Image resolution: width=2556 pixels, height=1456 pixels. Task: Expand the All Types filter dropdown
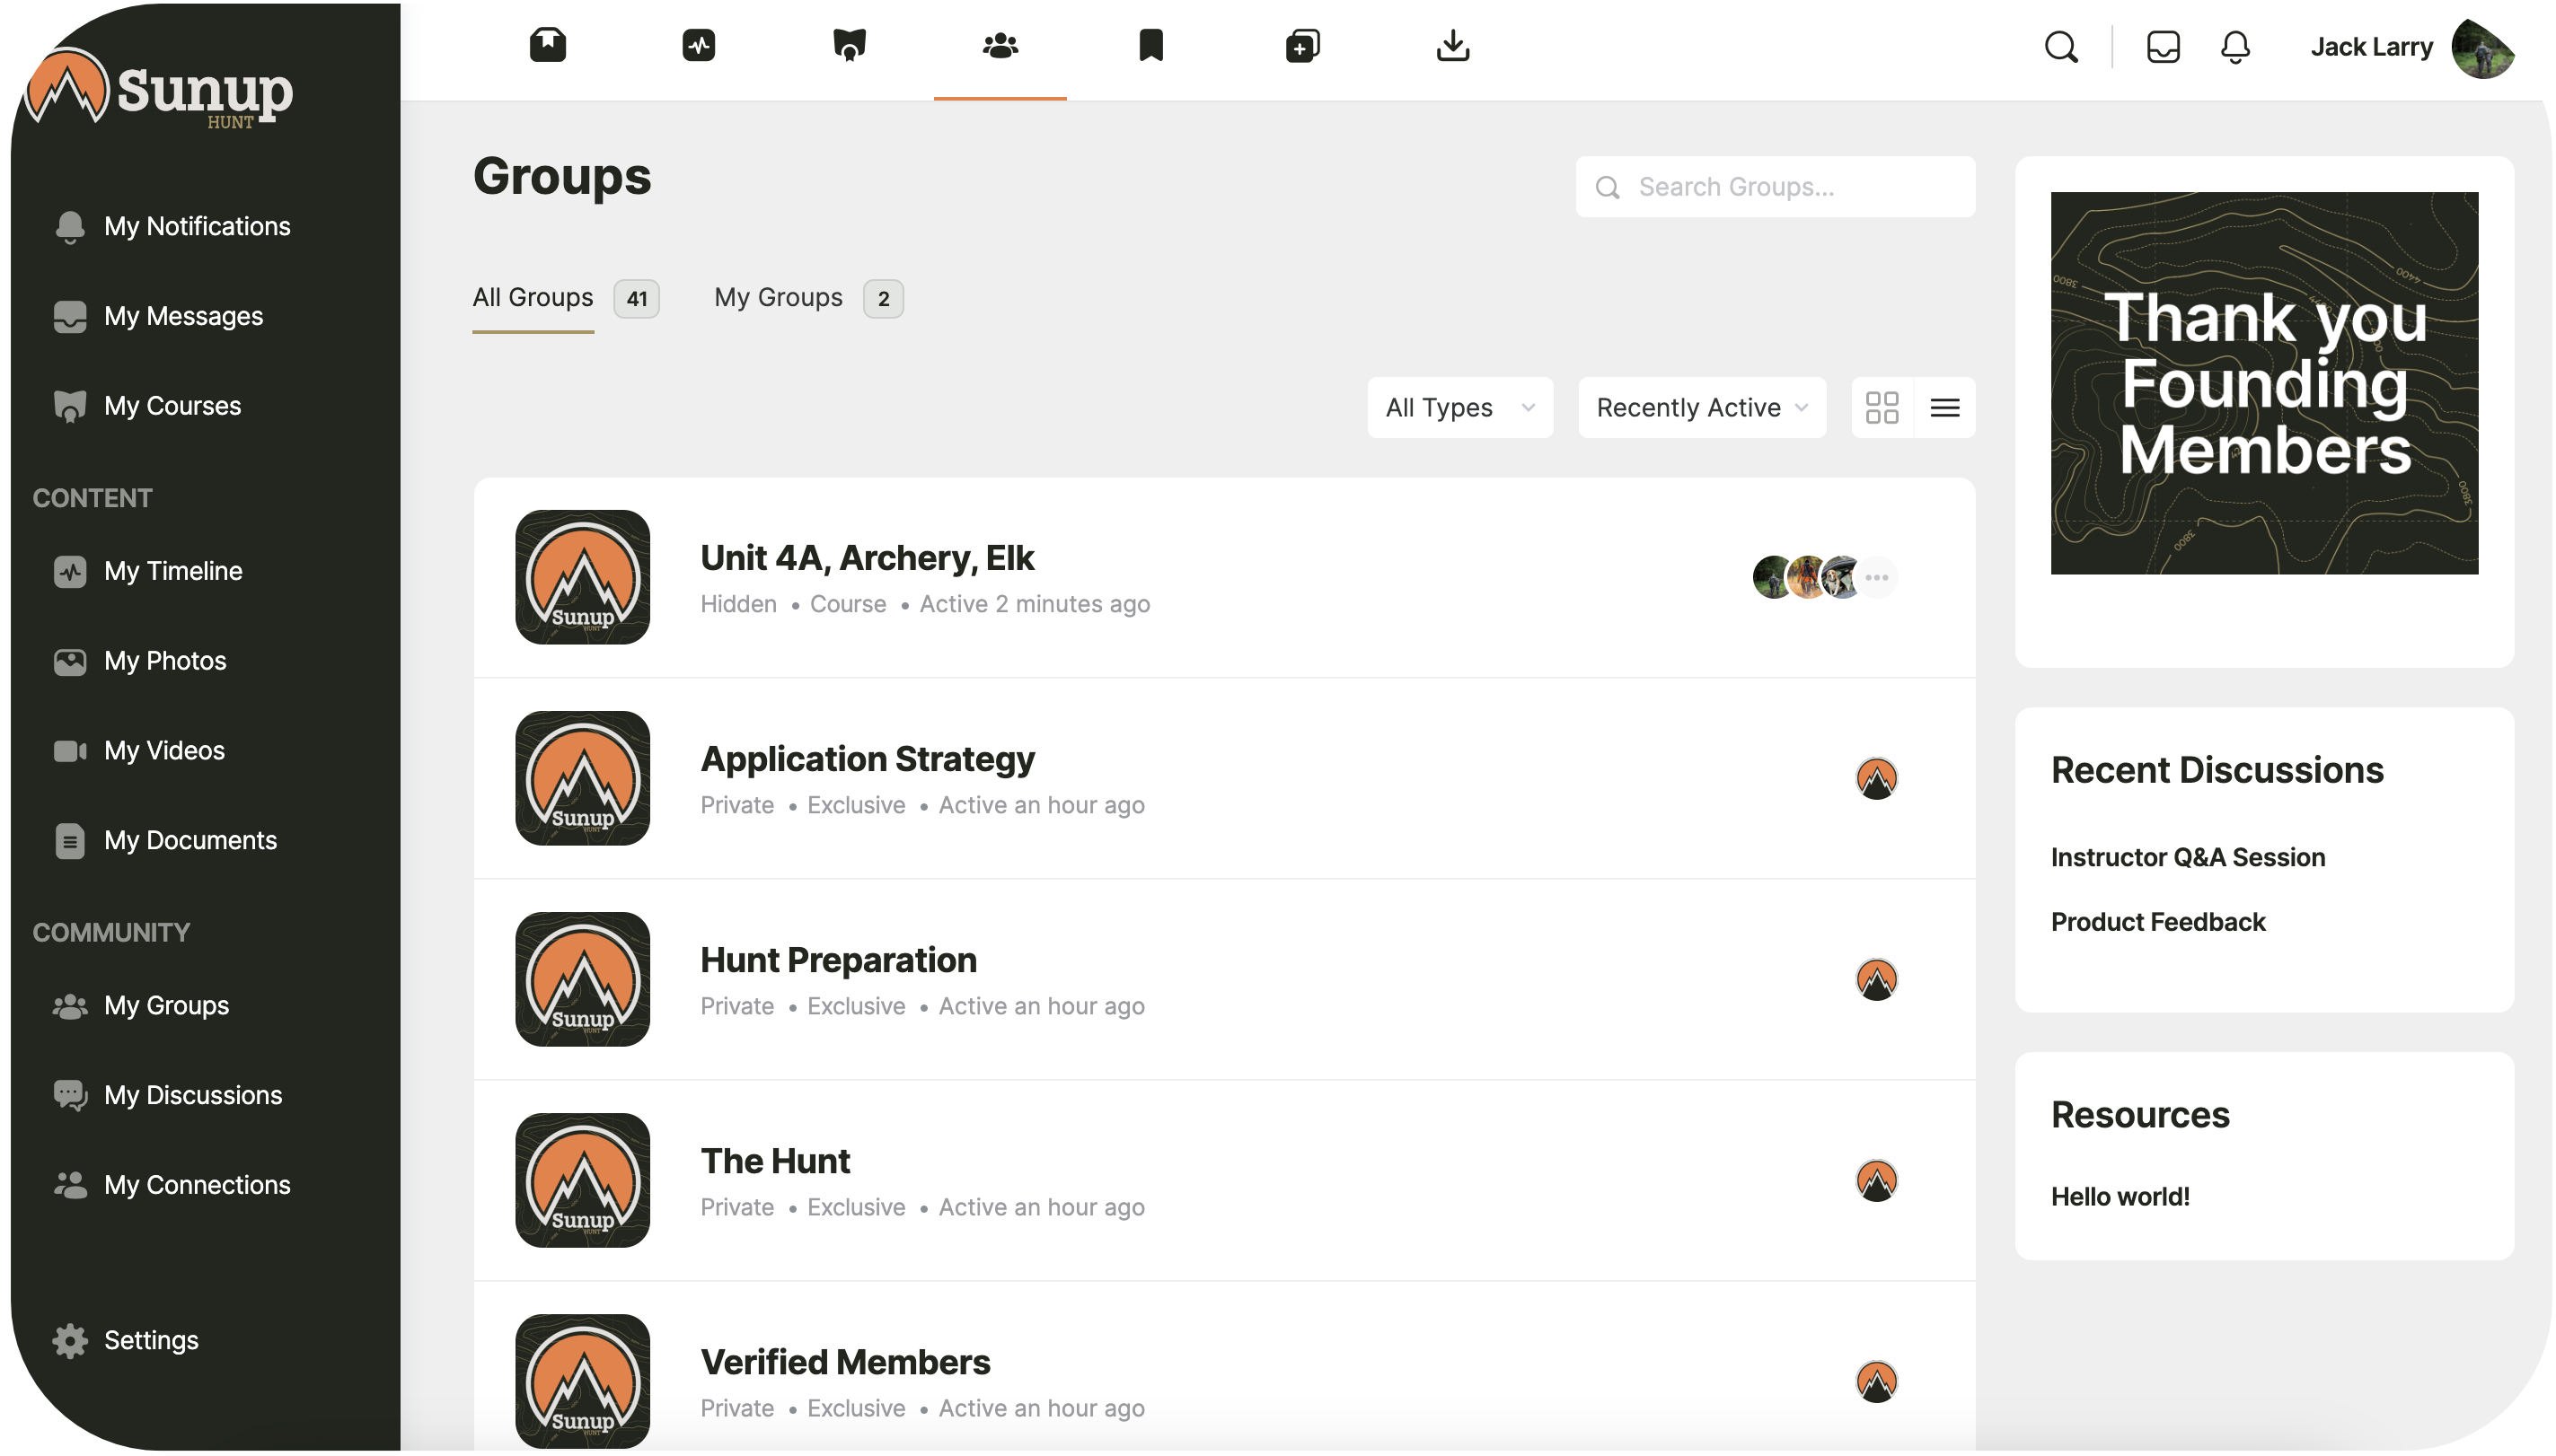1459,407
